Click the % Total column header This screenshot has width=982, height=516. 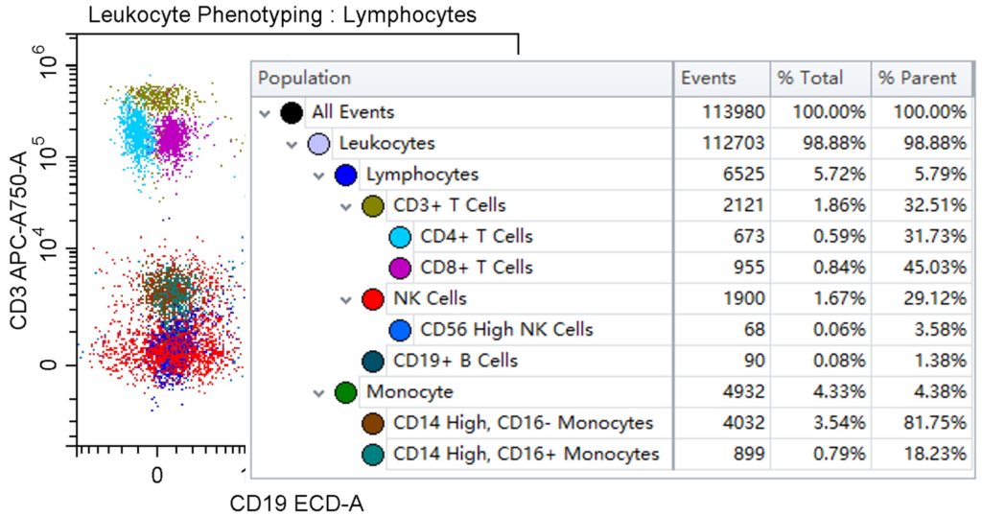(x=809, y=79)
